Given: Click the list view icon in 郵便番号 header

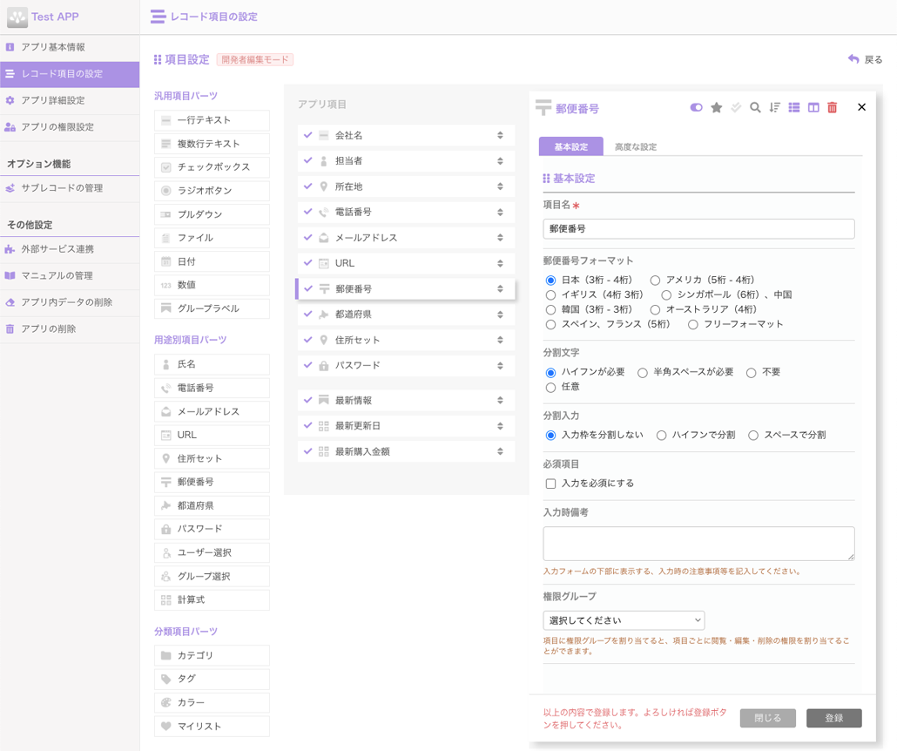Looking at the screenshot, I should 794,108.
